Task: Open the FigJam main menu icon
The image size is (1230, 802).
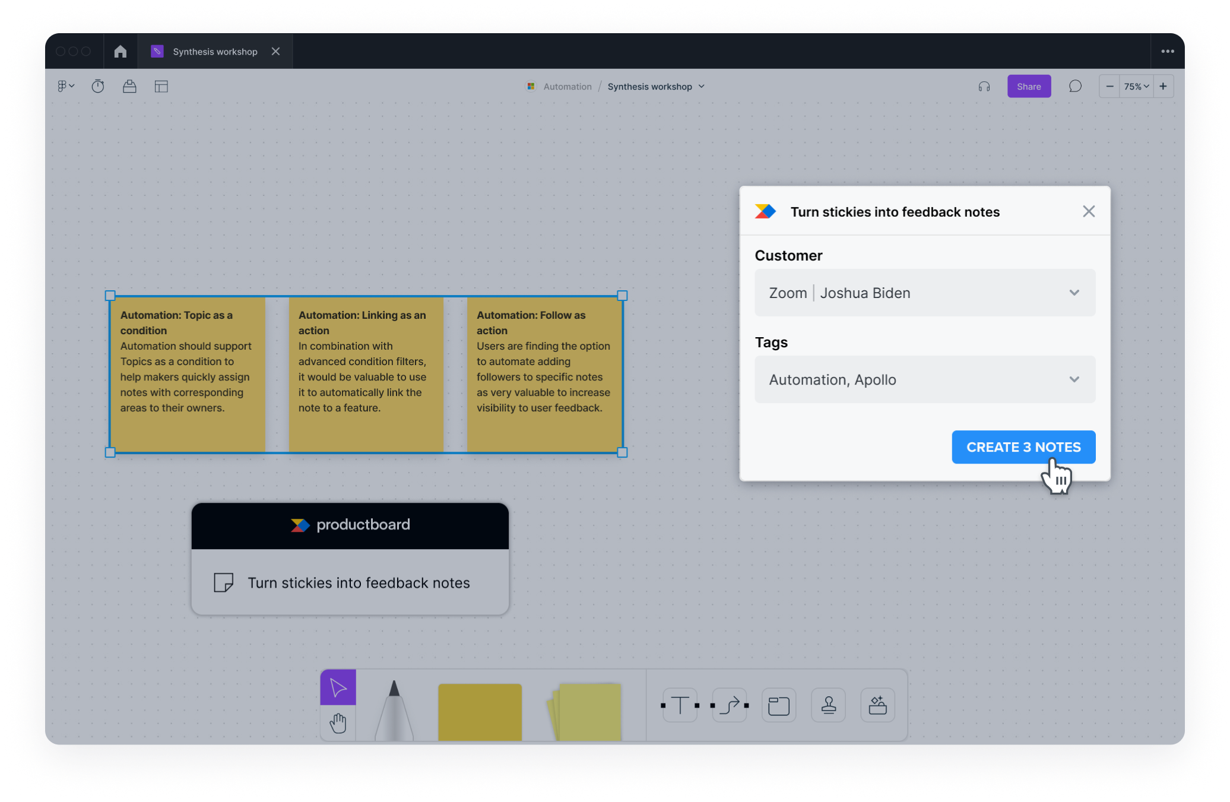Action: pyautogui.click(x=65, y=87)
